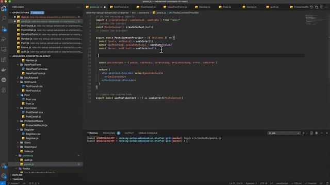Open the timeline history icon in the editor toolbar
This screenshot has width=330, height=185.
311,7
